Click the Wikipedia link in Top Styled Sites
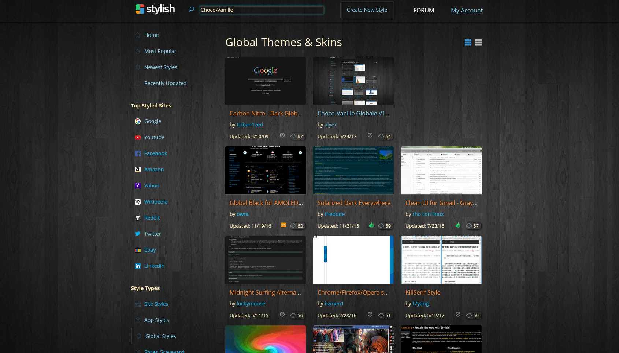Screen dimensions: 619x353 click(x=156, y=202)
